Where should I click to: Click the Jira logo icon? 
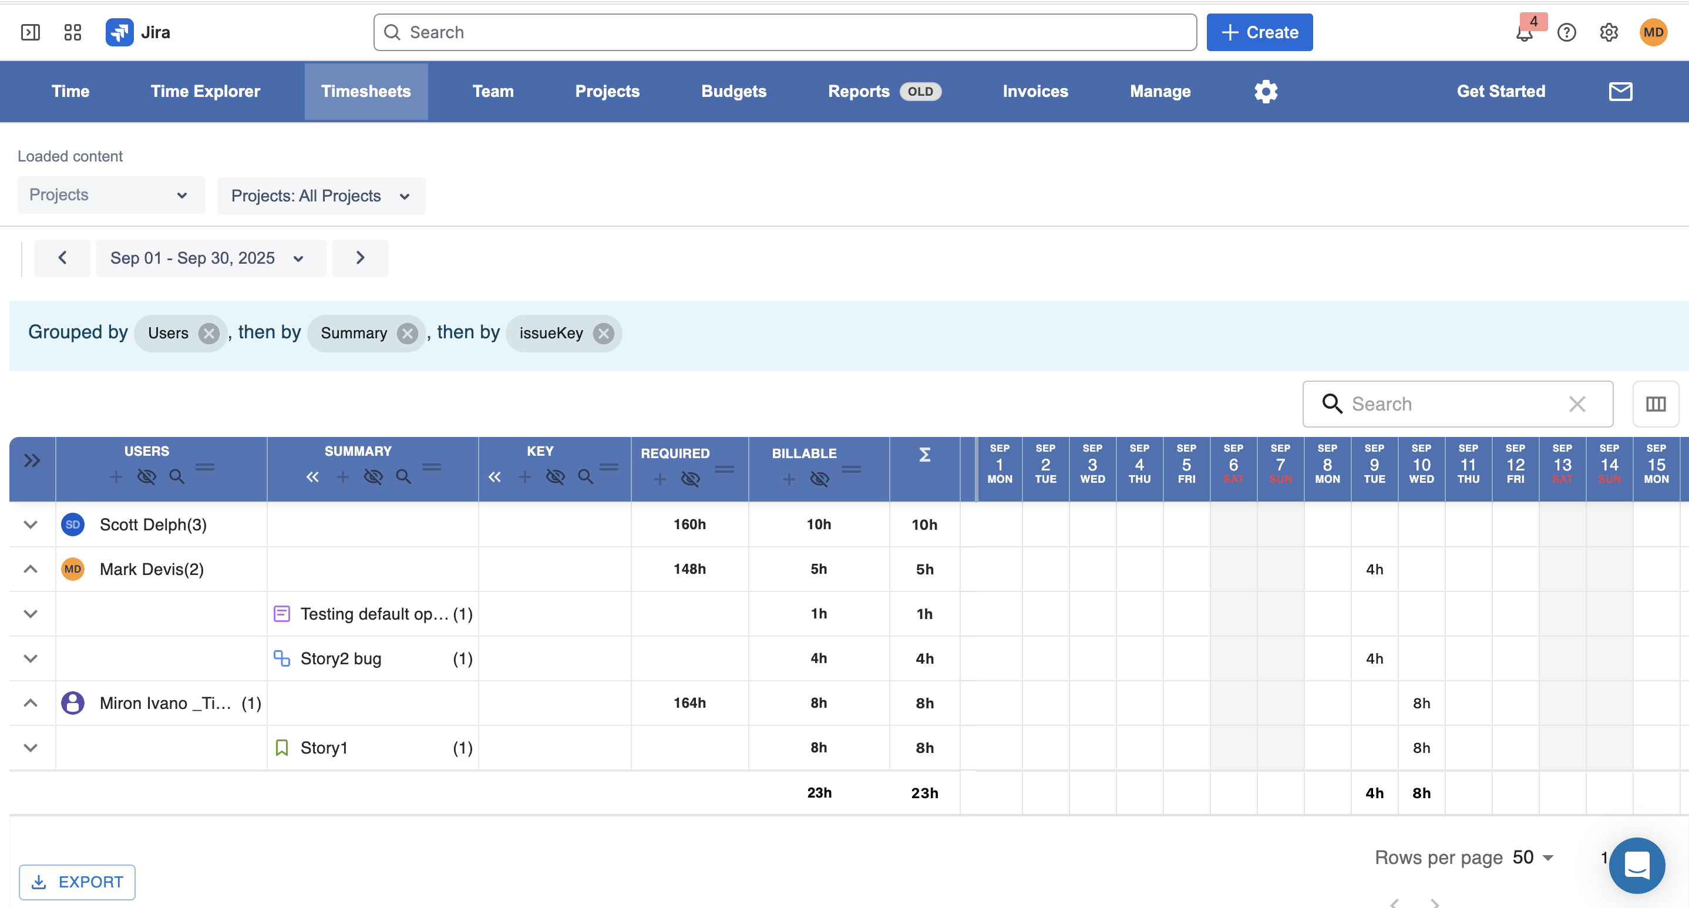point(120,32)
